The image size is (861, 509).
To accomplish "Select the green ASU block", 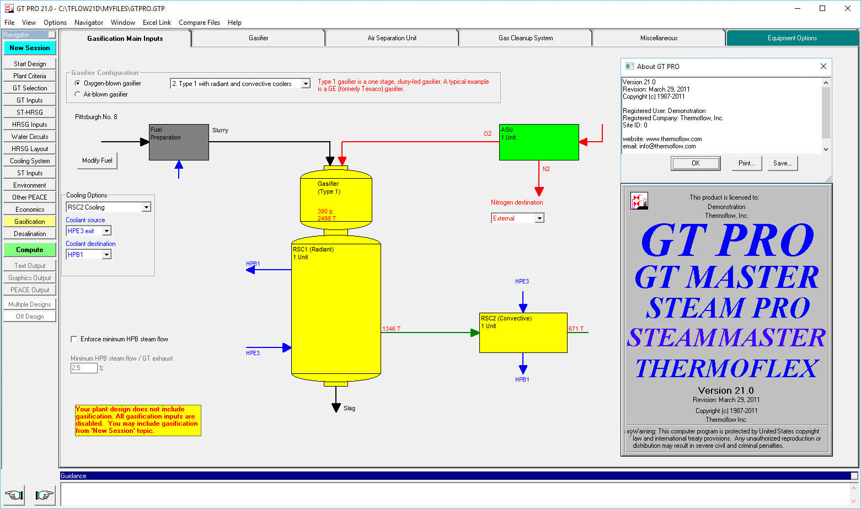I will tap(539, 142).
